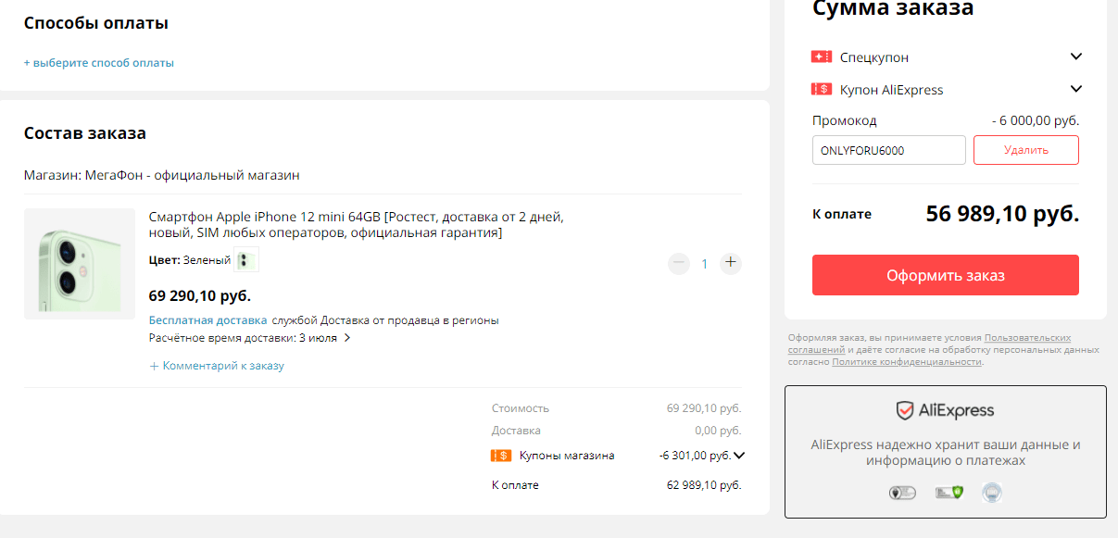Increase item quantity with plus button
This screenshot has width=1118, height=538.
coord(731,263)
